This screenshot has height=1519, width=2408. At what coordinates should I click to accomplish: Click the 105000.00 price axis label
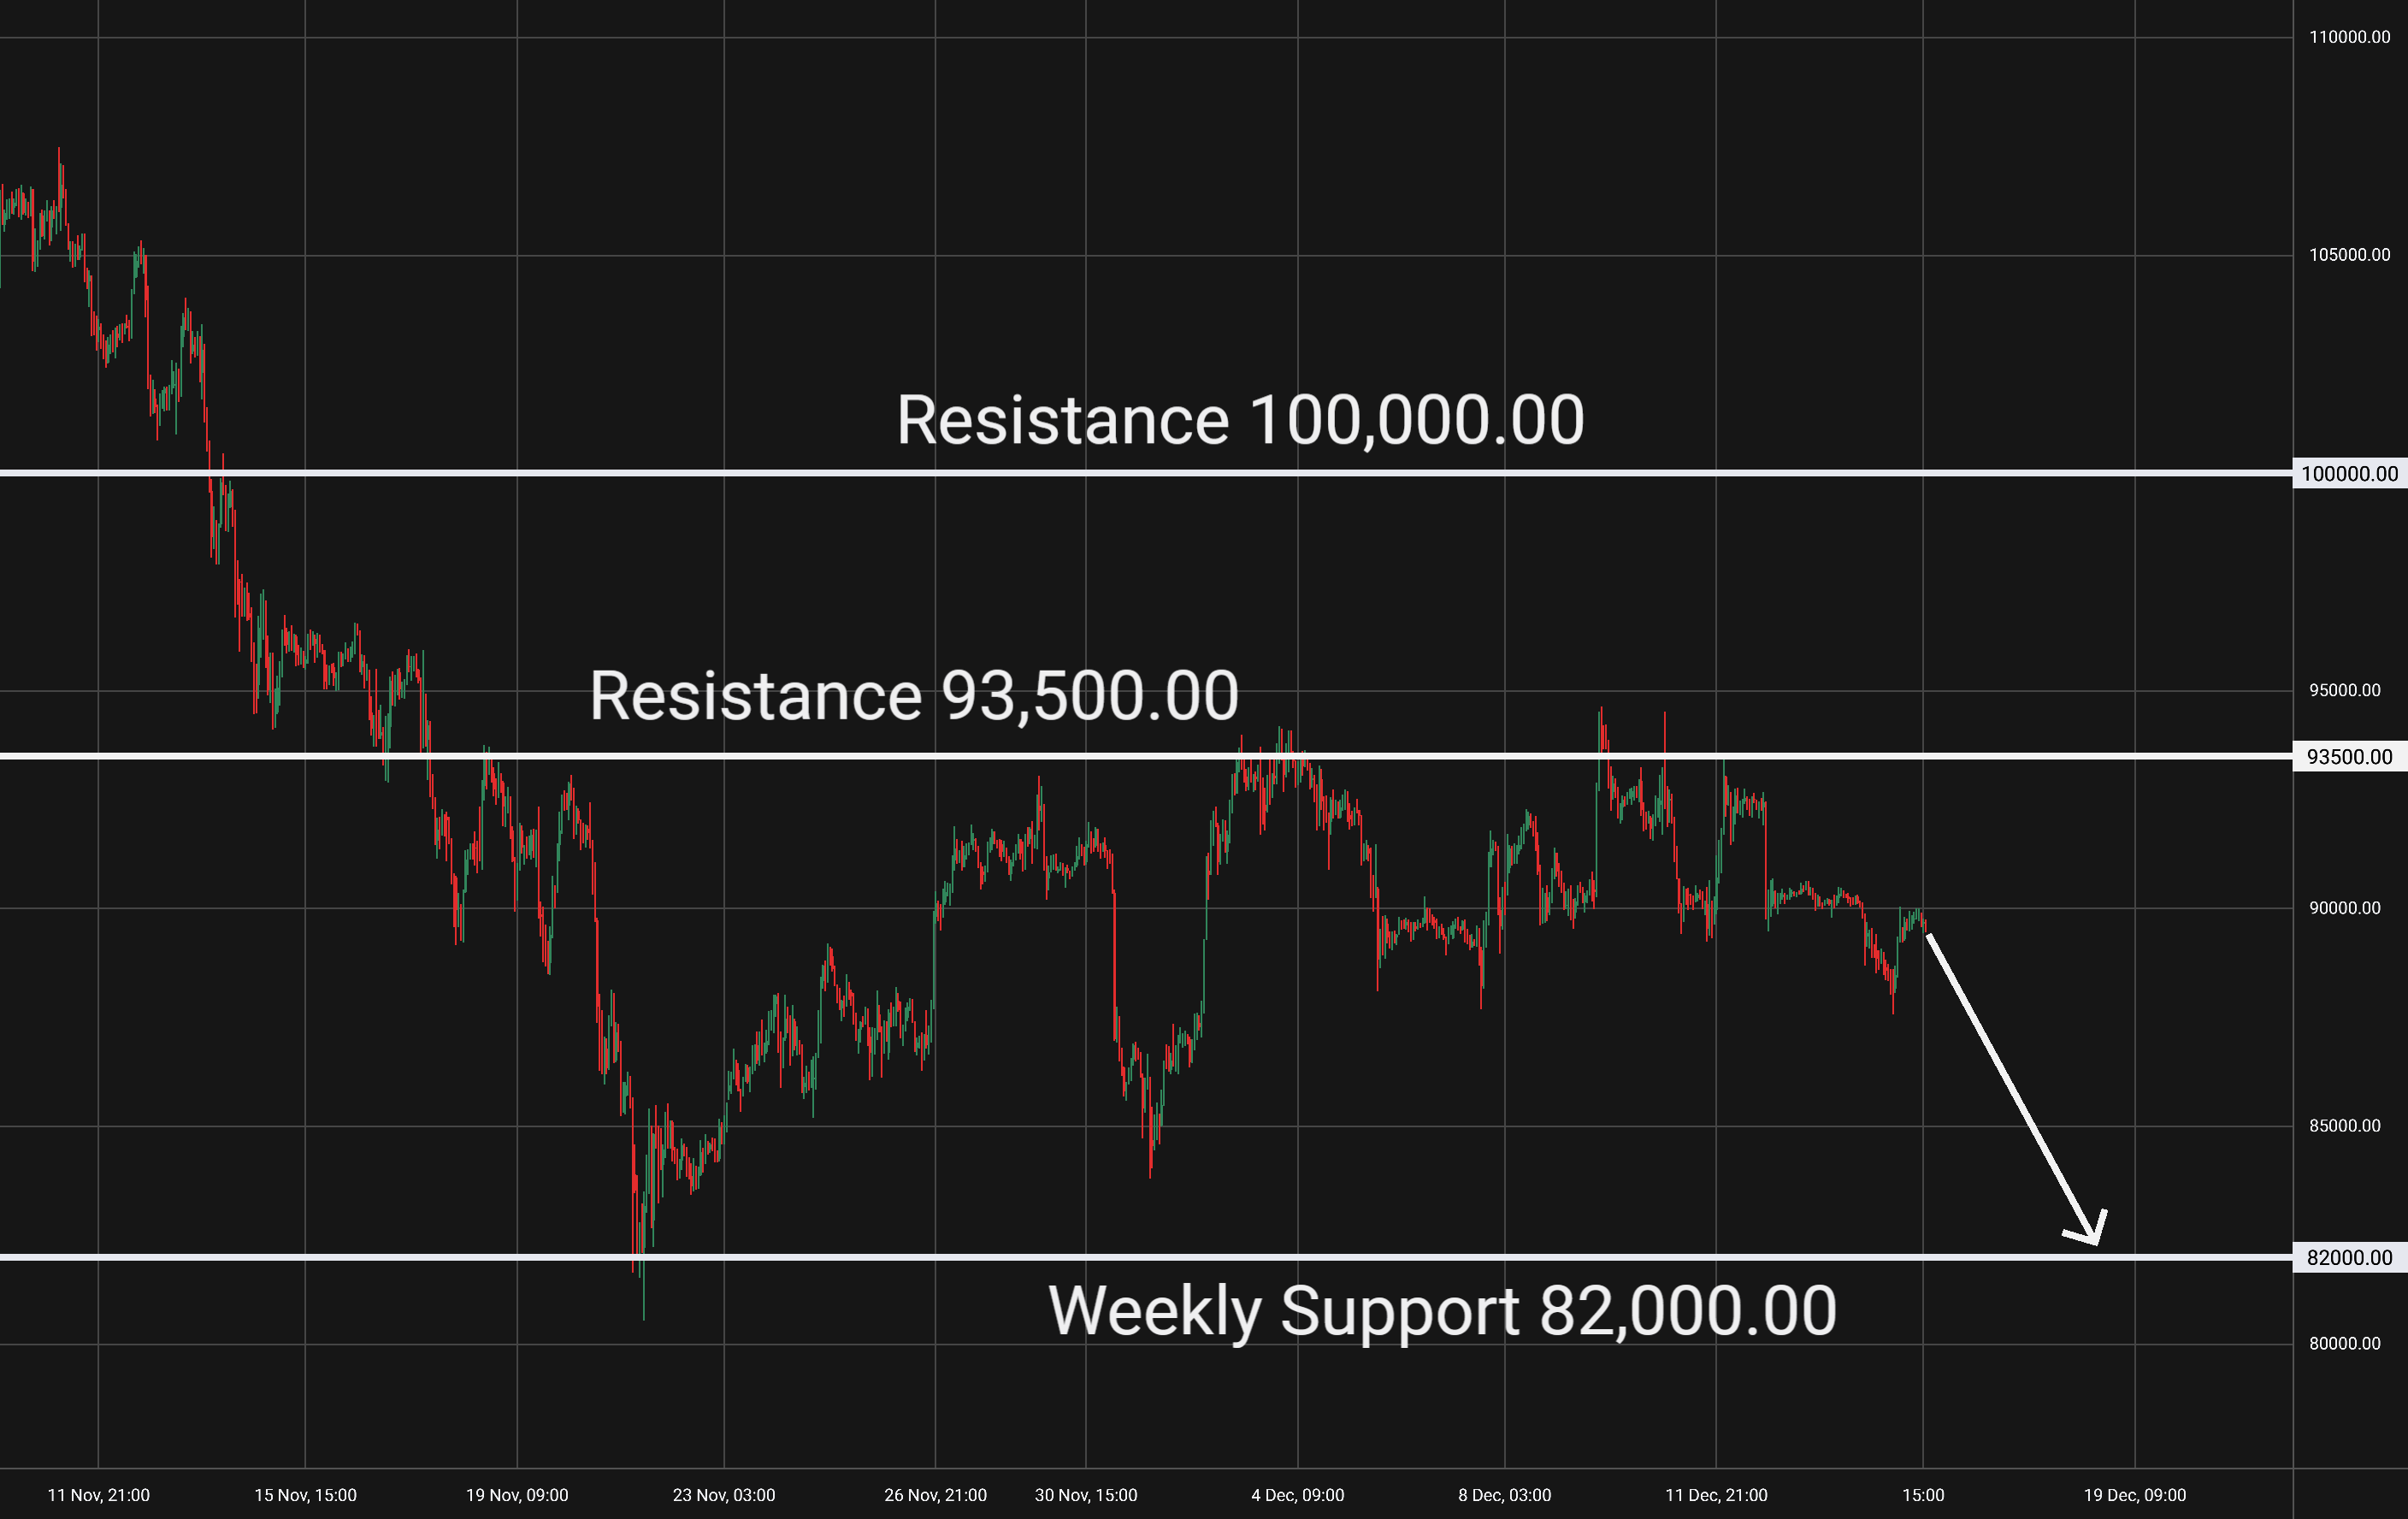(x=2349, y=255)
